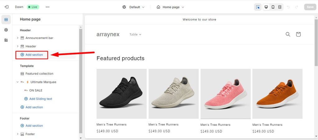Open the App embeds sidebar icon
This screenshot has height=140, width=318.
click(6, 40)
